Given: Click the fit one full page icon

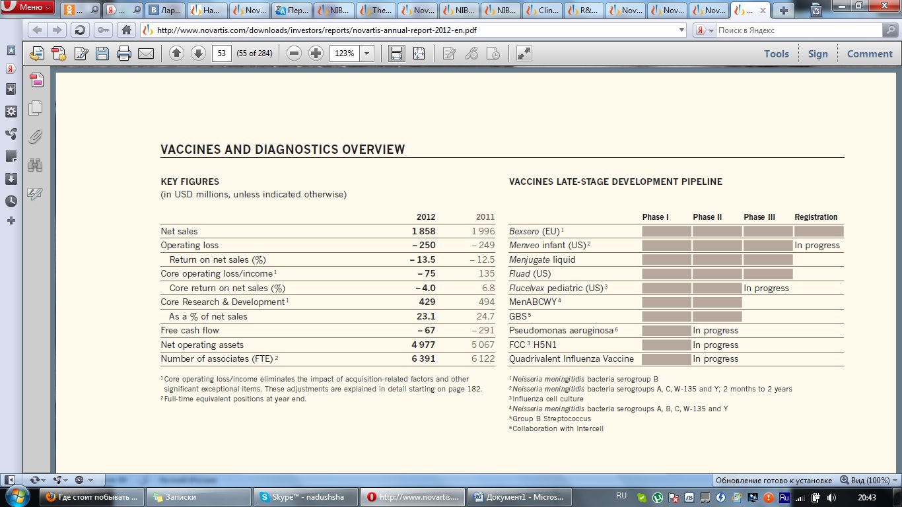Looking at the screenshot, I should point(419,53).
